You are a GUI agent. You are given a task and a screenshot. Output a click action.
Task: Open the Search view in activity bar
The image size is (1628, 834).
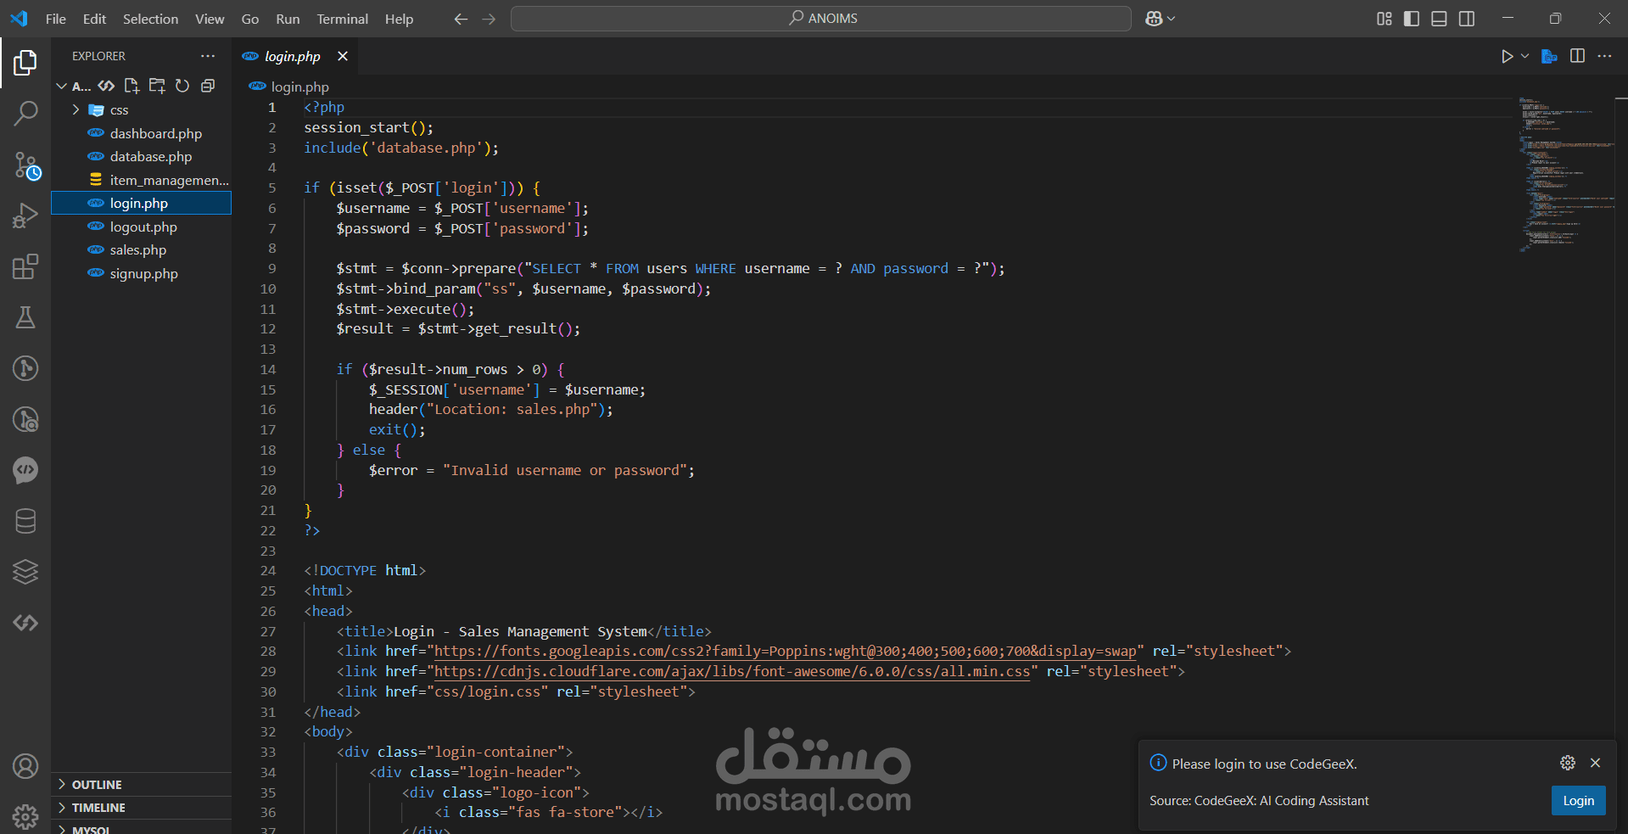(25, 113)
